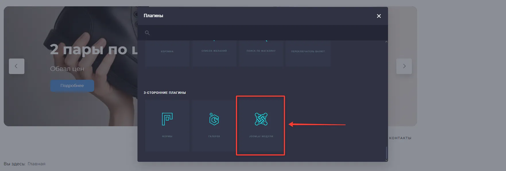The image size is (506, 171).
Task: Pick the Список желаний plugin tile
Action: coord(214,53)
